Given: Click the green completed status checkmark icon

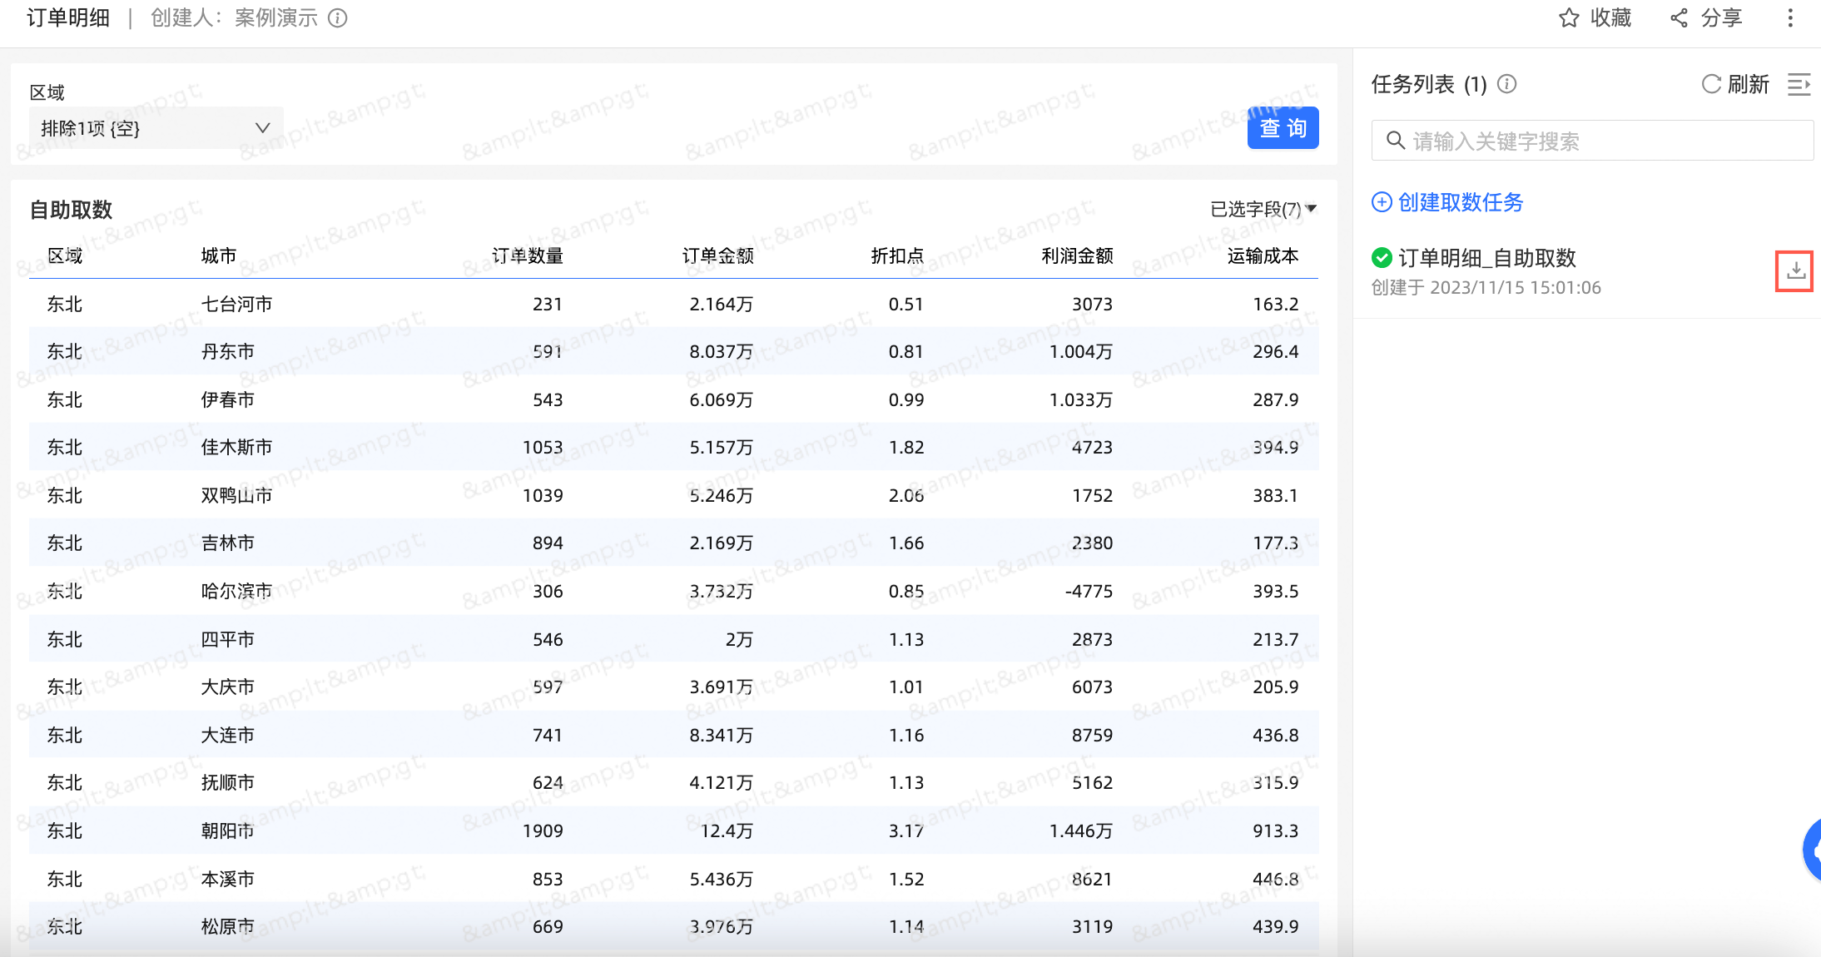Looking at the screenshot, I should (x=1382, y=258).
